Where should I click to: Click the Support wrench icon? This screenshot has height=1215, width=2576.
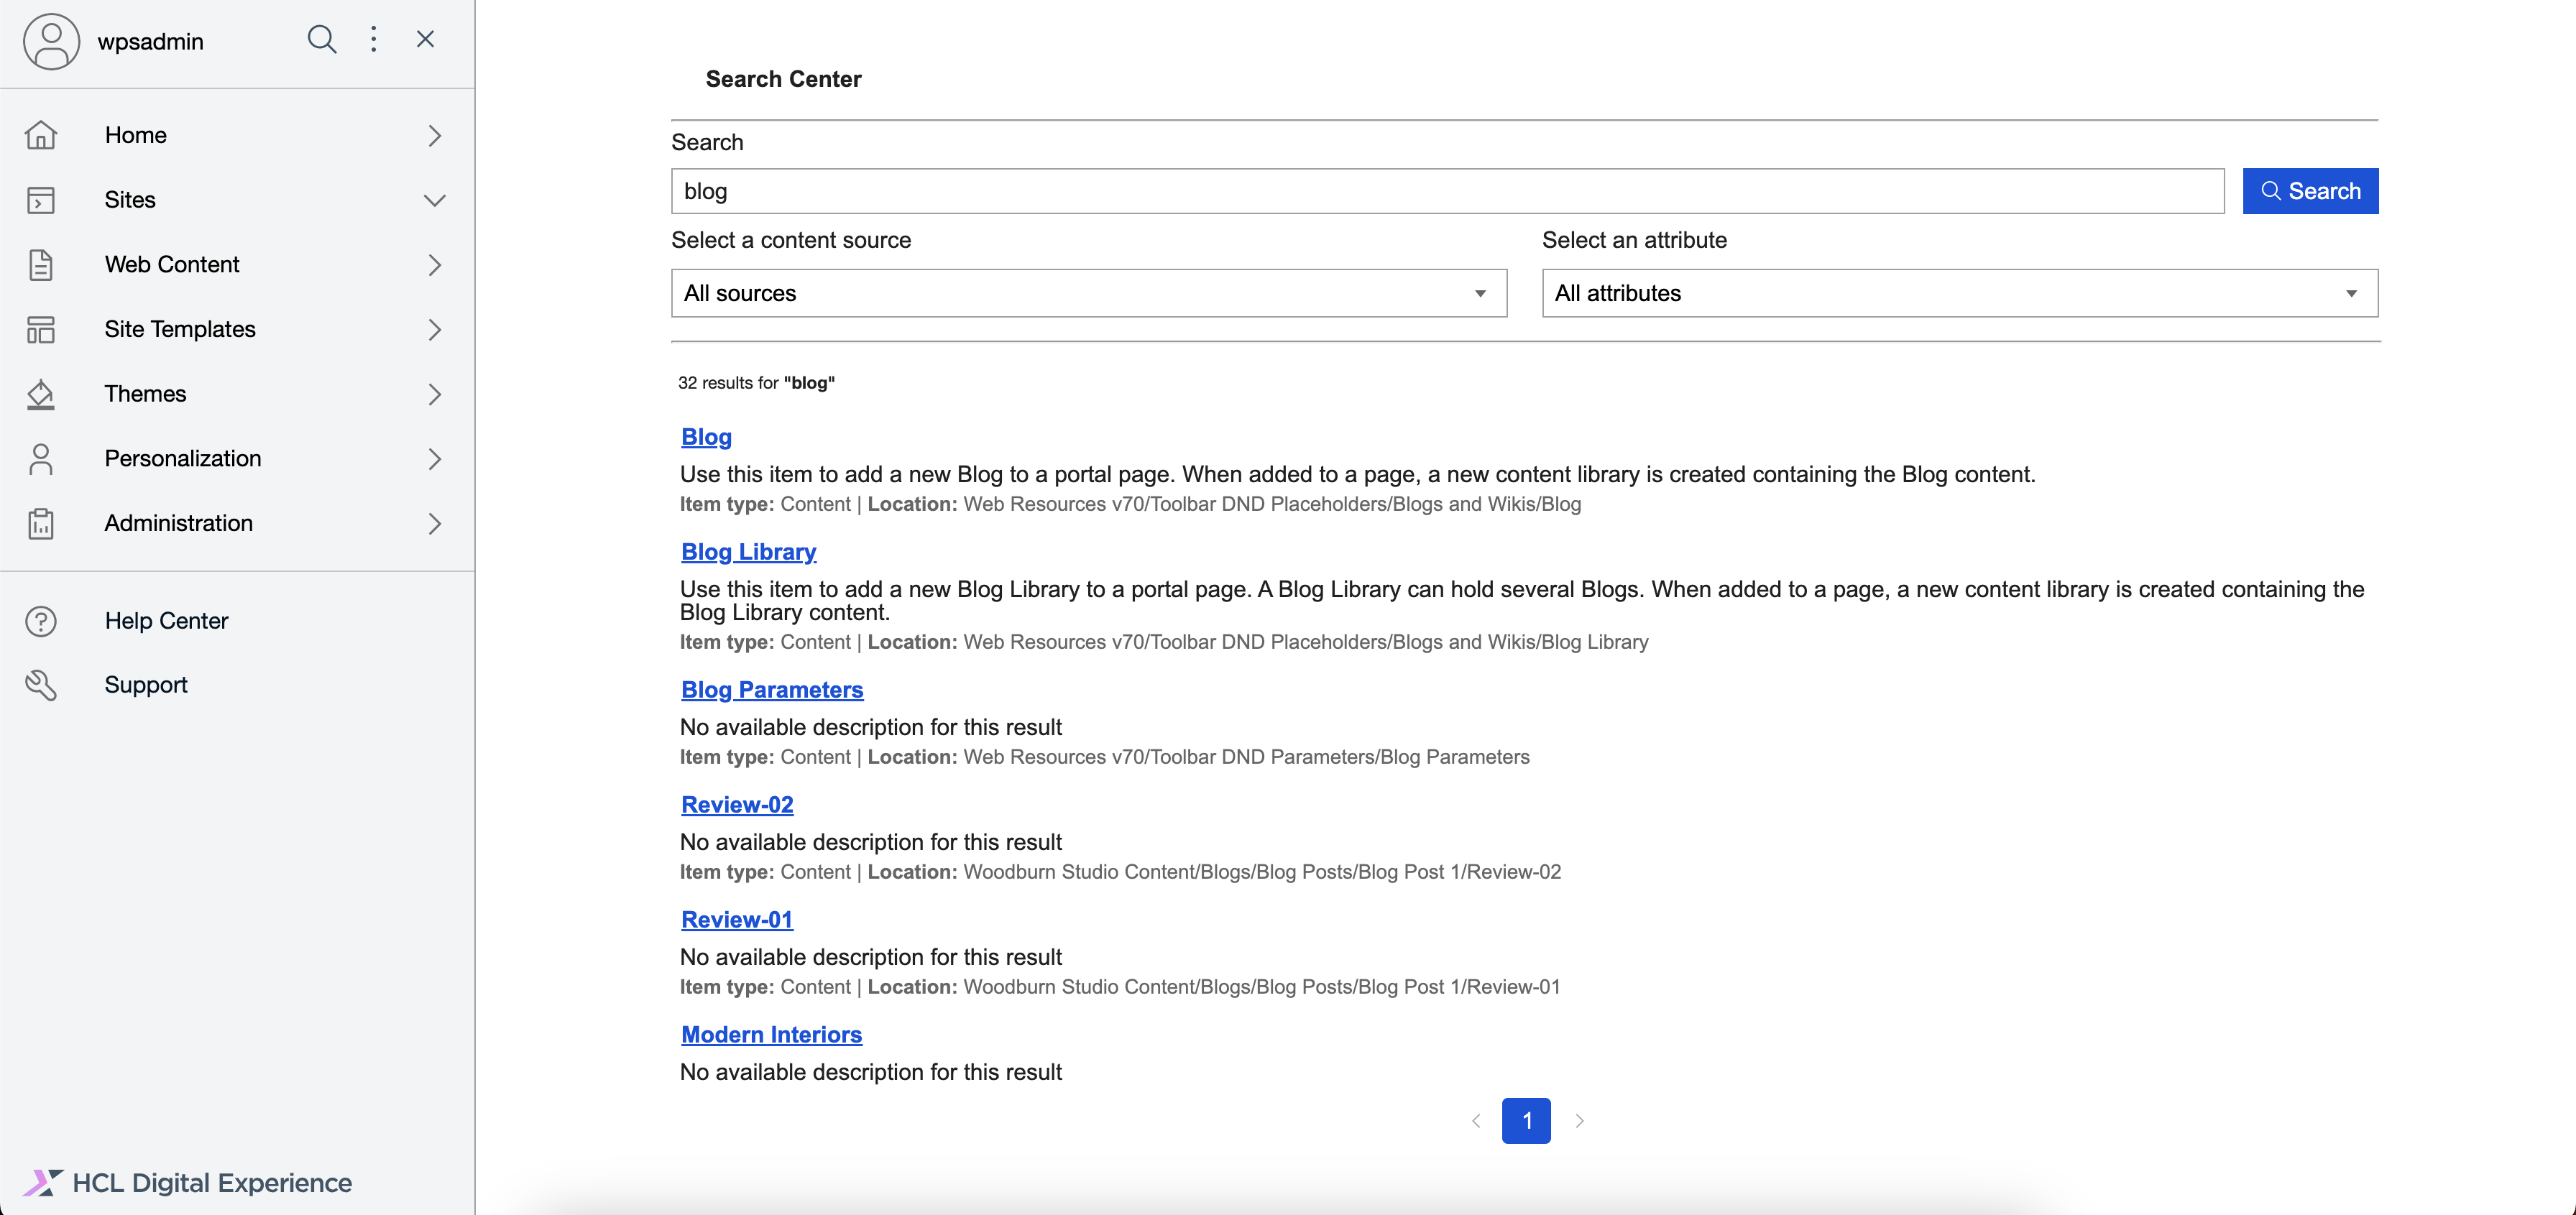click(41, 685)
